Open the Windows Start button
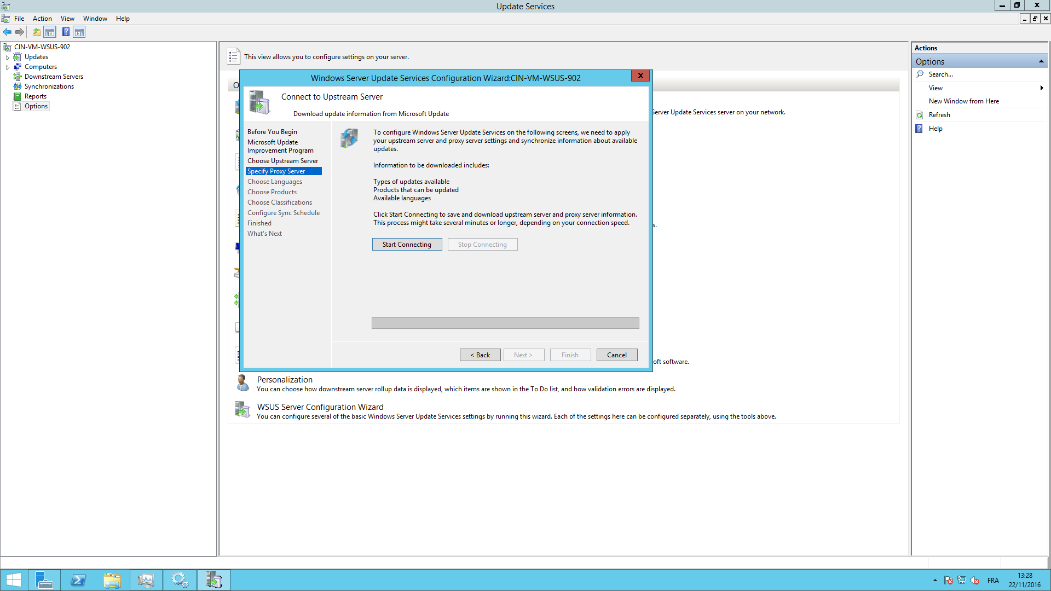Screen dimensions: 1051x591 coord(13,580)
